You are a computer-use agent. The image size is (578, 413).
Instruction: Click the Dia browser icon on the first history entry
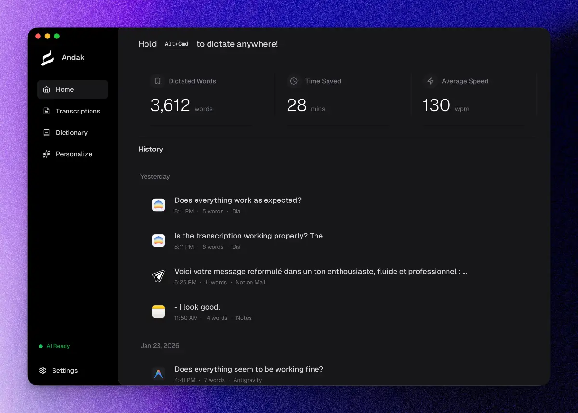158,204
